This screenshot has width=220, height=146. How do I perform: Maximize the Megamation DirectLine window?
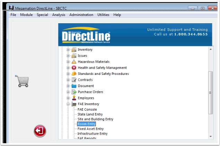click(202, 8)
